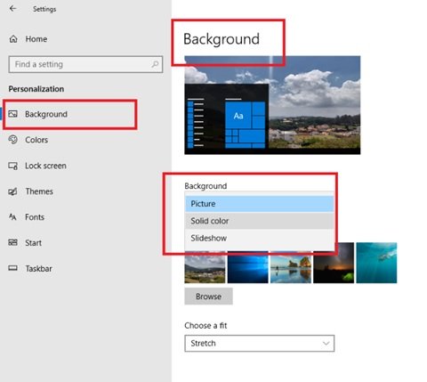
Task: Click the Start tiles icon
Action: click(12, 242)
